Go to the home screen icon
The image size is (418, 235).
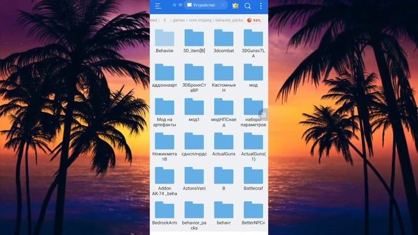174,5
